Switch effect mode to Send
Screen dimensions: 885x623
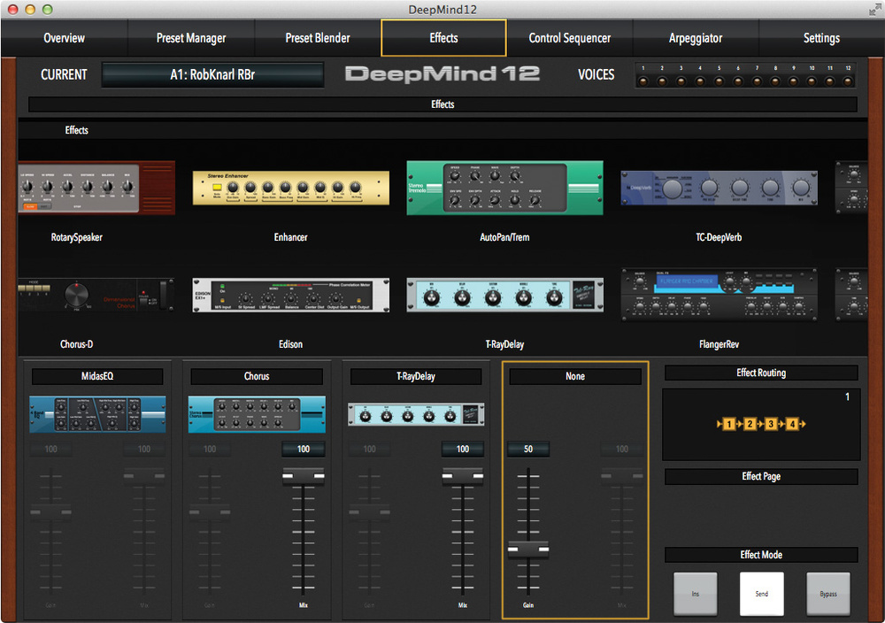pyautogui.click(x=761, y=593)
